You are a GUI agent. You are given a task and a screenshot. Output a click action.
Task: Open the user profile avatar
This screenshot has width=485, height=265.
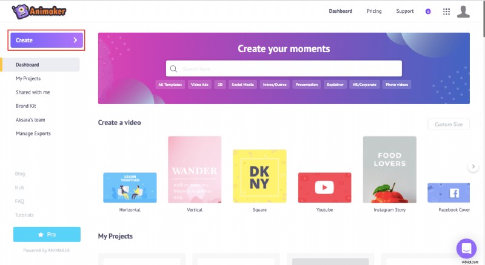pos(463,11)
